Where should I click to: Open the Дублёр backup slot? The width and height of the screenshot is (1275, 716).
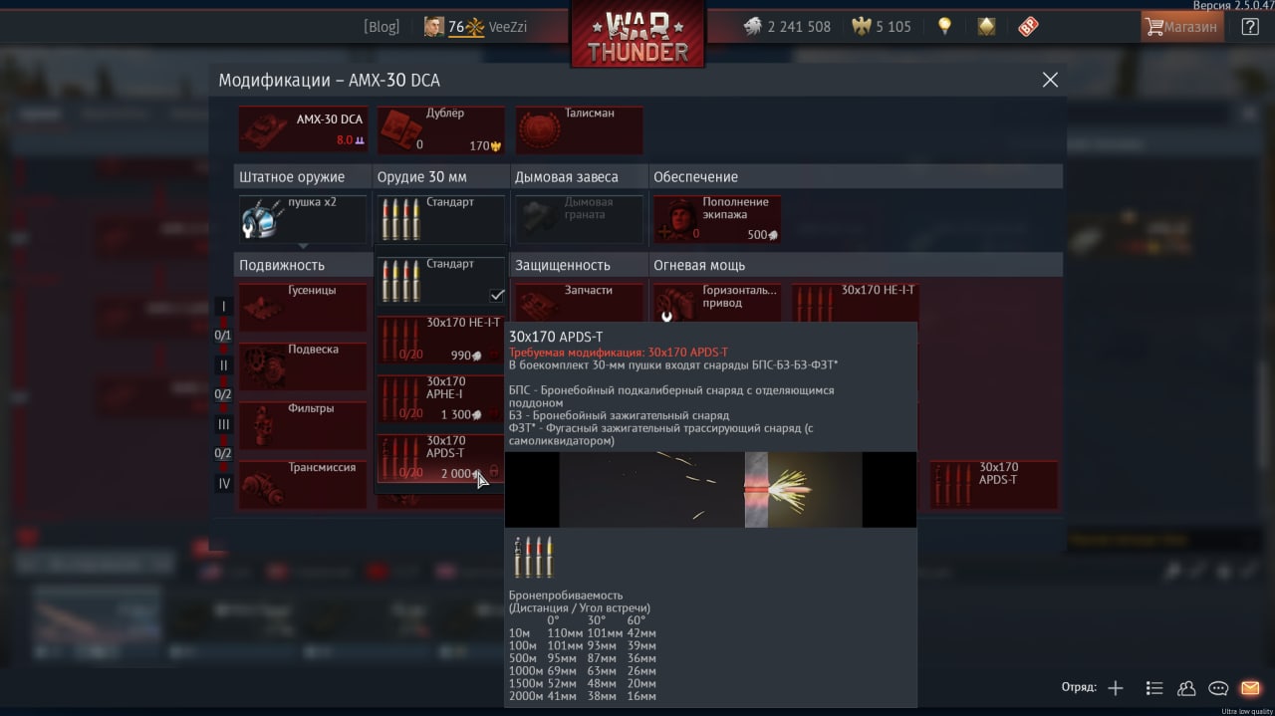(440, 129)
